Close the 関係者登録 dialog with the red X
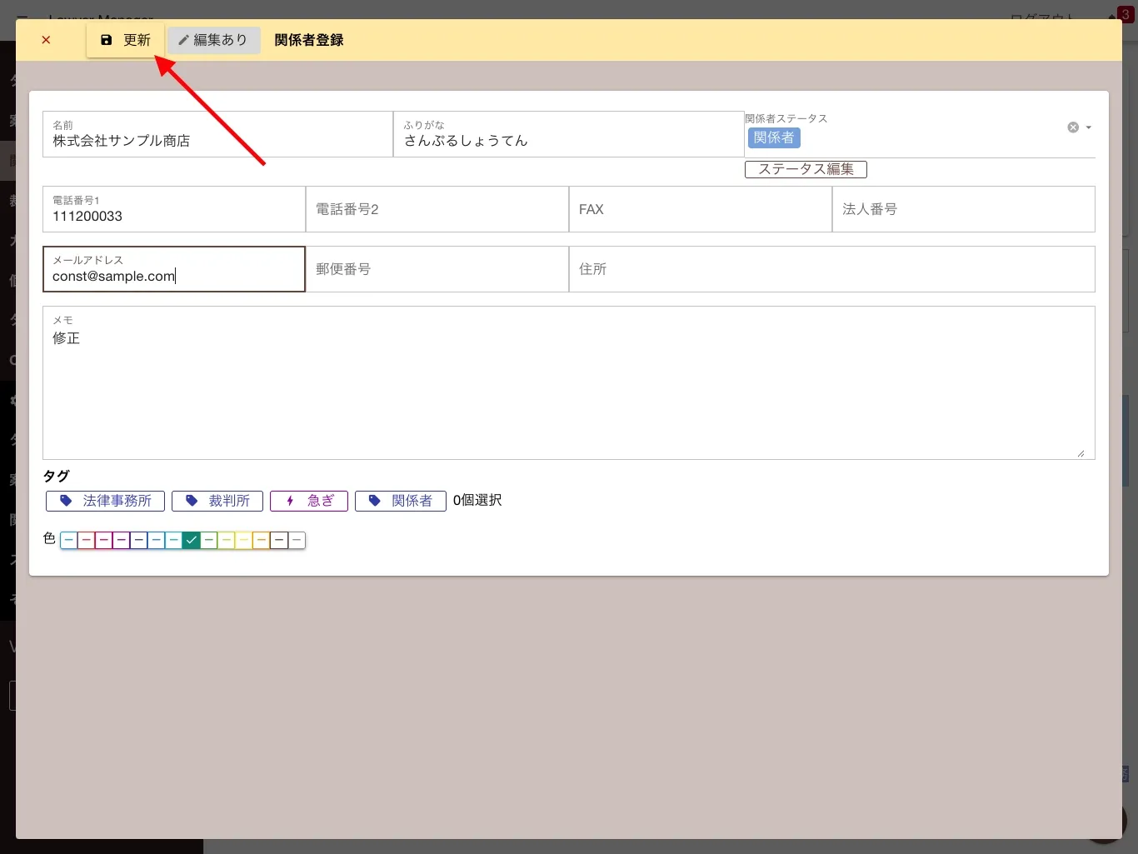 [x=46, y=40]
